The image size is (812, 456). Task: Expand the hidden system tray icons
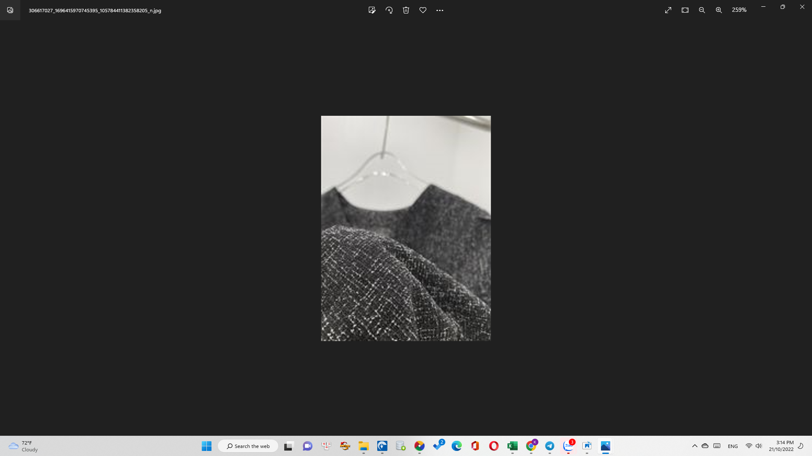694,446
